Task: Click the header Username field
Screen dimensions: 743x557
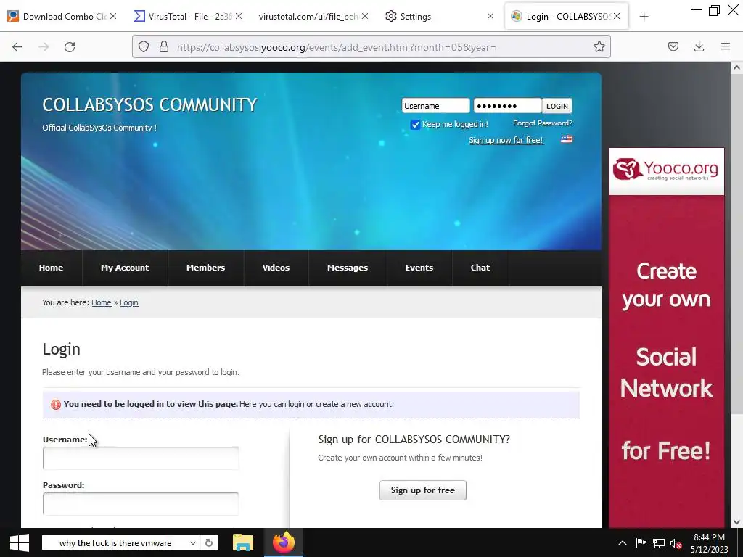Action: tap(435, 106)
